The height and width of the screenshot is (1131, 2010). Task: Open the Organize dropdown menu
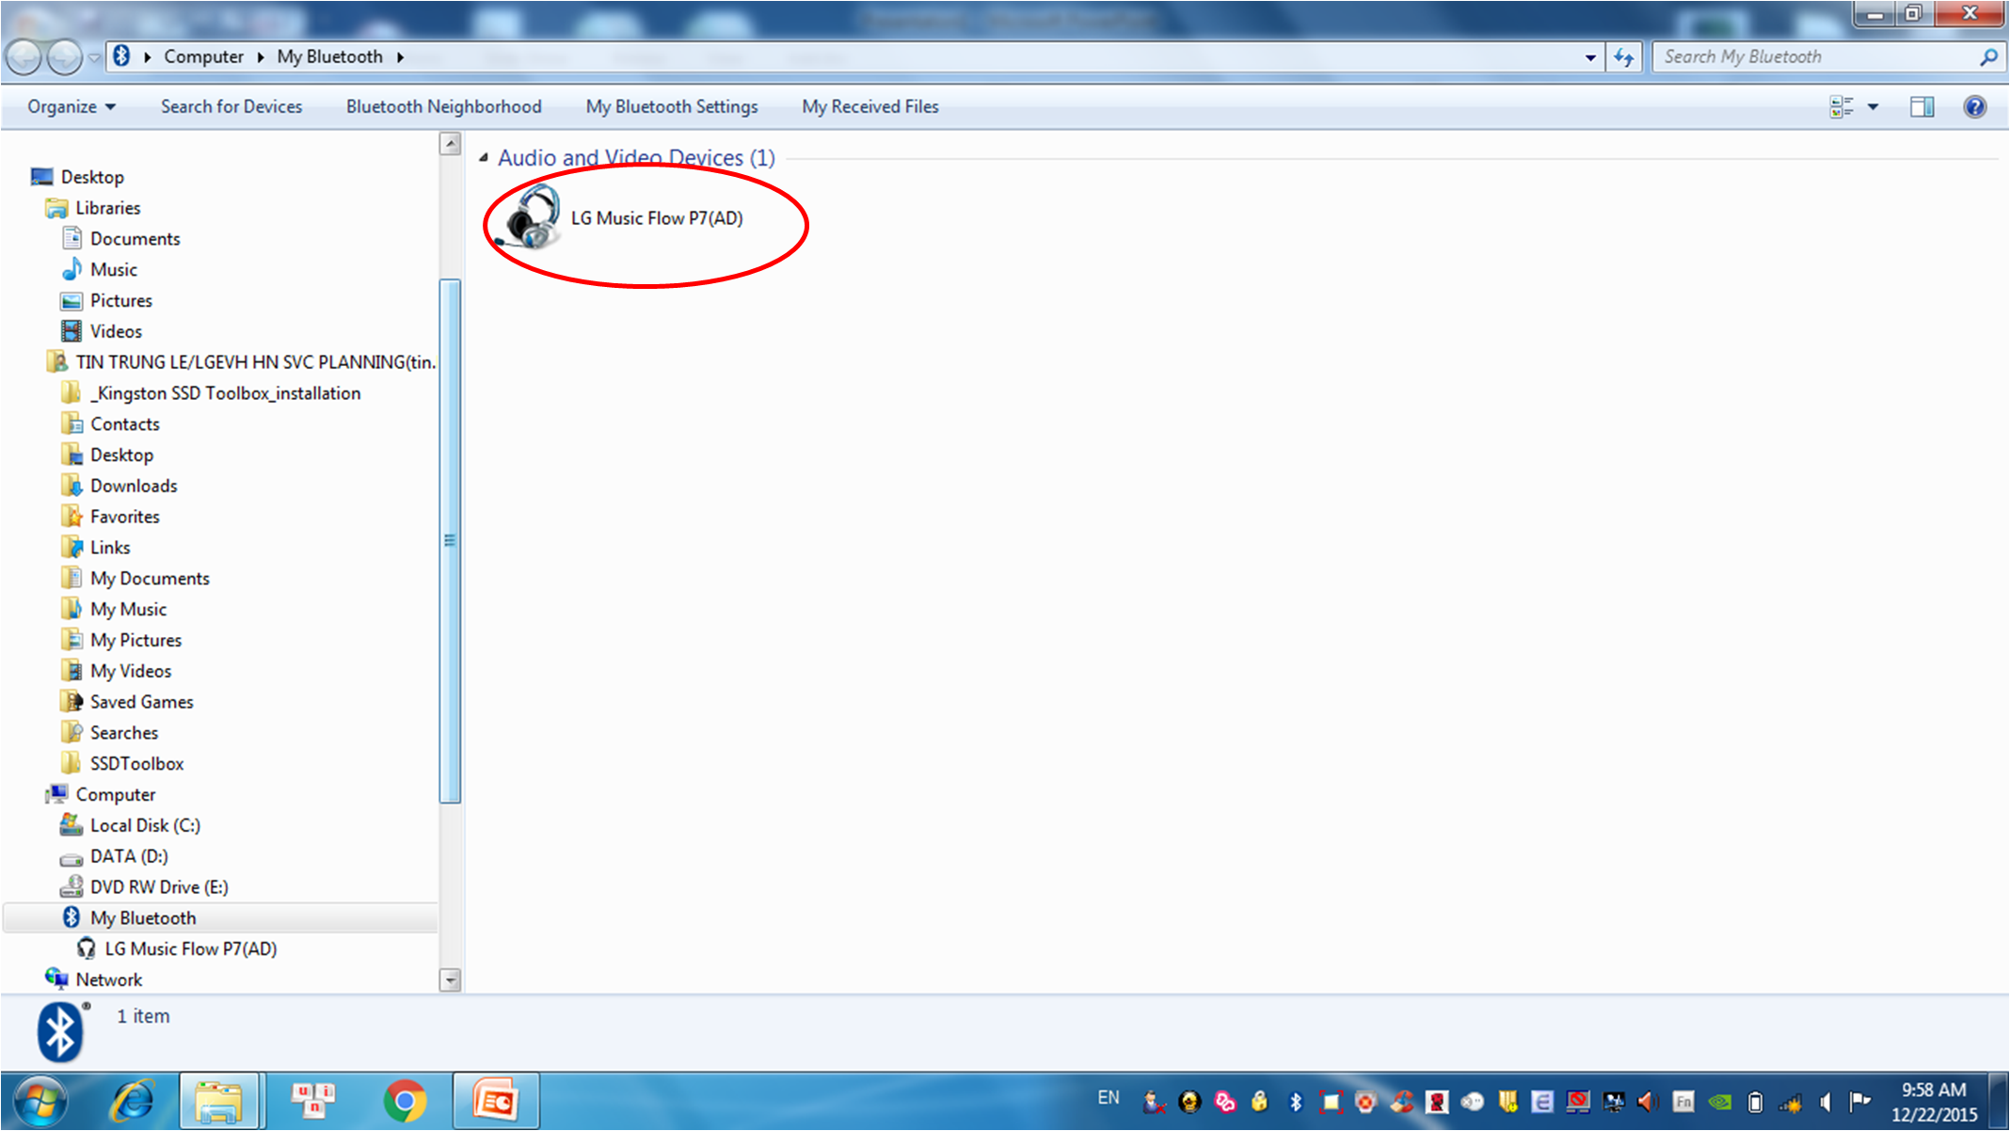[72, 106]
